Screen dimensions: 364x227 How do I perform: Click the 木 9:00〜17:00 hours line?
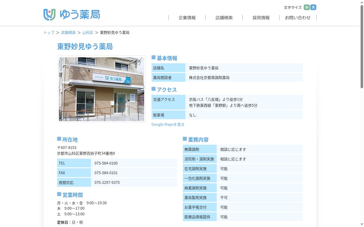click(71, 208)
